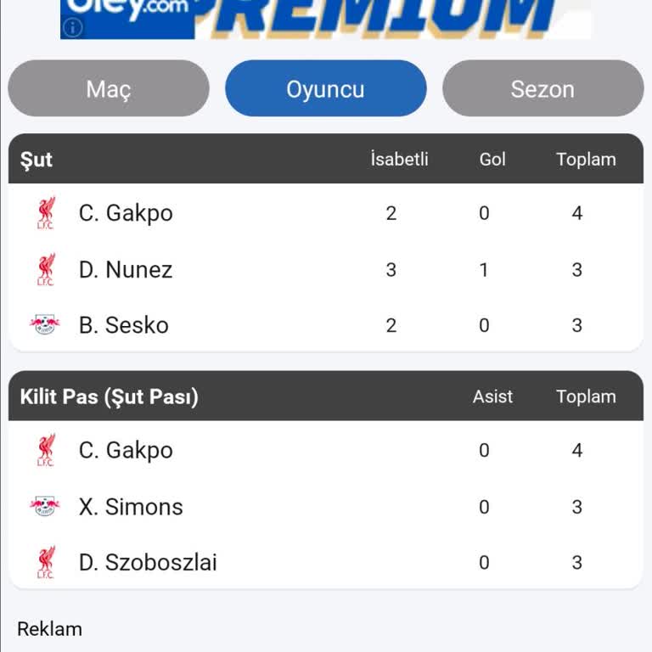Click Liverpool crest beside C. Gakpo in Kilit Pas
This screenshot has height=652, width=652.
pos(45,450)
